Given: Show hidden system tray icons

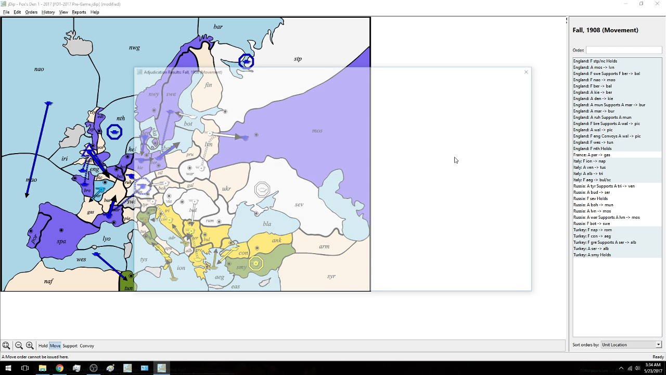Looking at the screenshot, I should click(x=621, y=368).
